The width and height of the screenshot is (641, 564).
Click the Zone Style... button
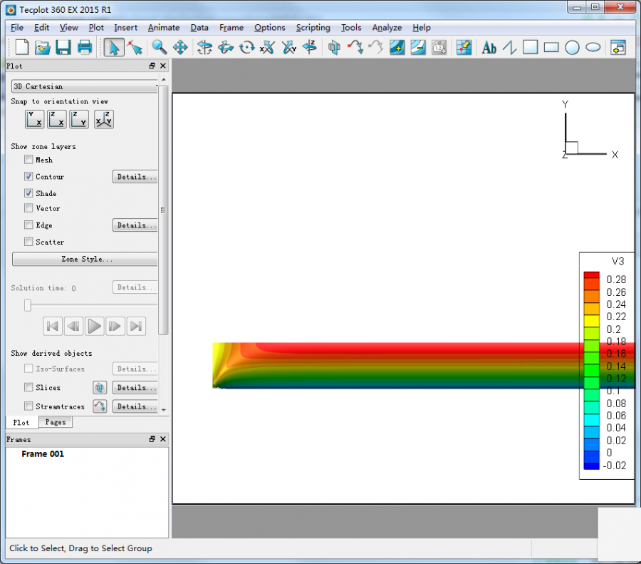[84, 259]
